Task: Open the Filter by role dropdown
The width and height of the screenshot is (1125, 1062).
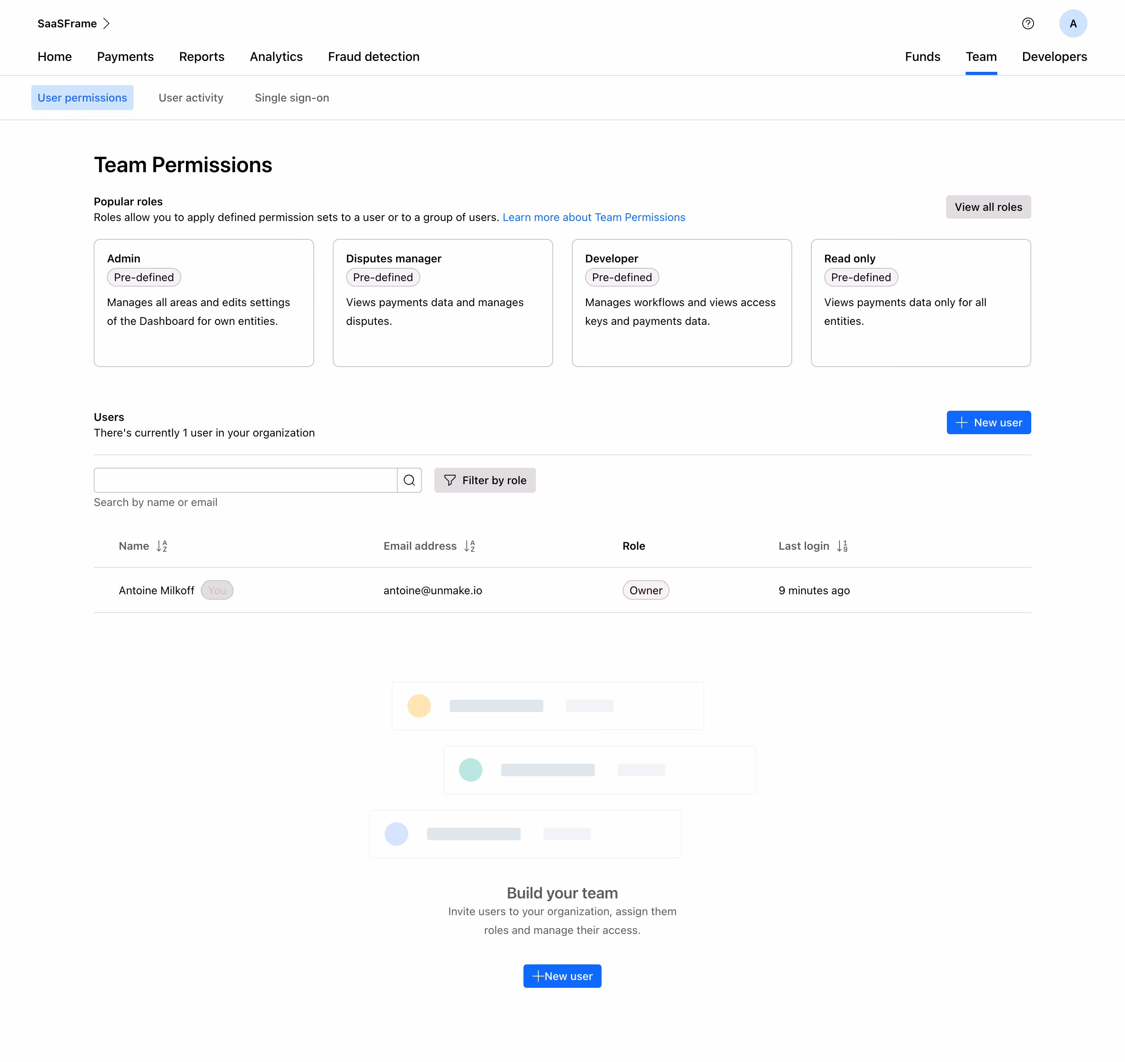Action: (485, 480)
